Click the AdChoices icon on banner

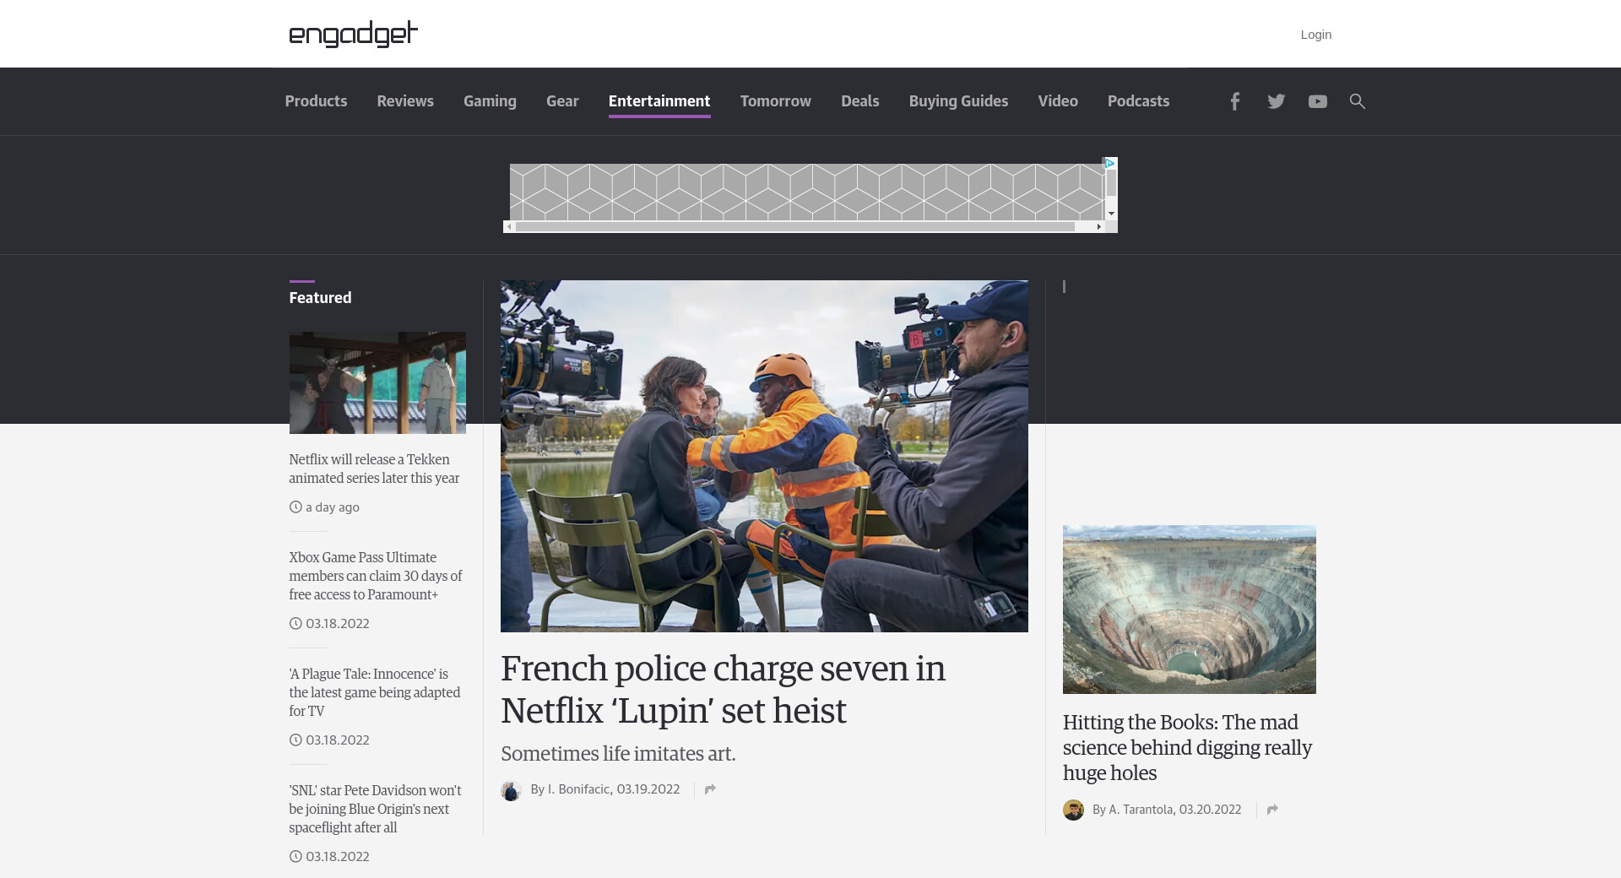pyautogui.click(x=1110, y=163)
